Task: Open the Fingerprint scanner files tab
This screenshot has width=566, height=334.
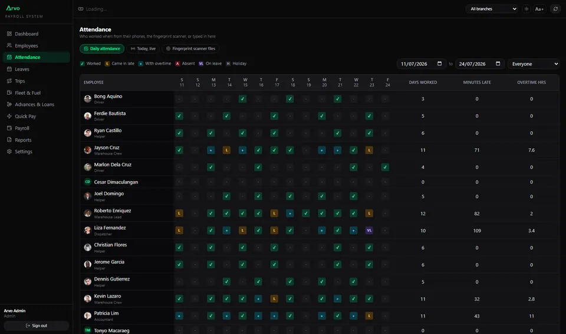Action: (x=190, y=49)
